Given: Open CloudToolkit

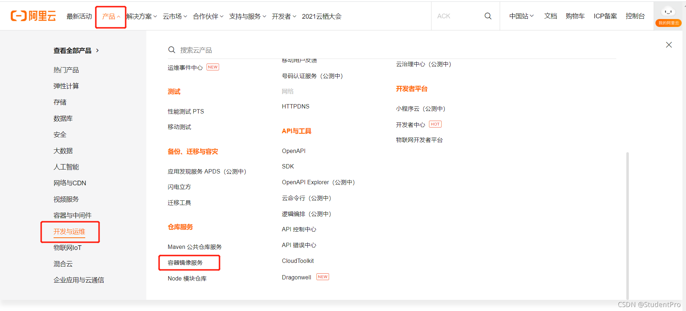Looking at the screenshot, I should click(298, 261).
